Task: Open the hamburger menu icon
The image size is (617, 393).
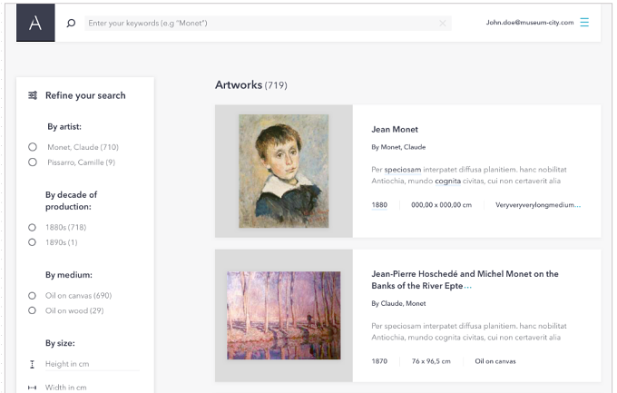Action: coord(584,23)
